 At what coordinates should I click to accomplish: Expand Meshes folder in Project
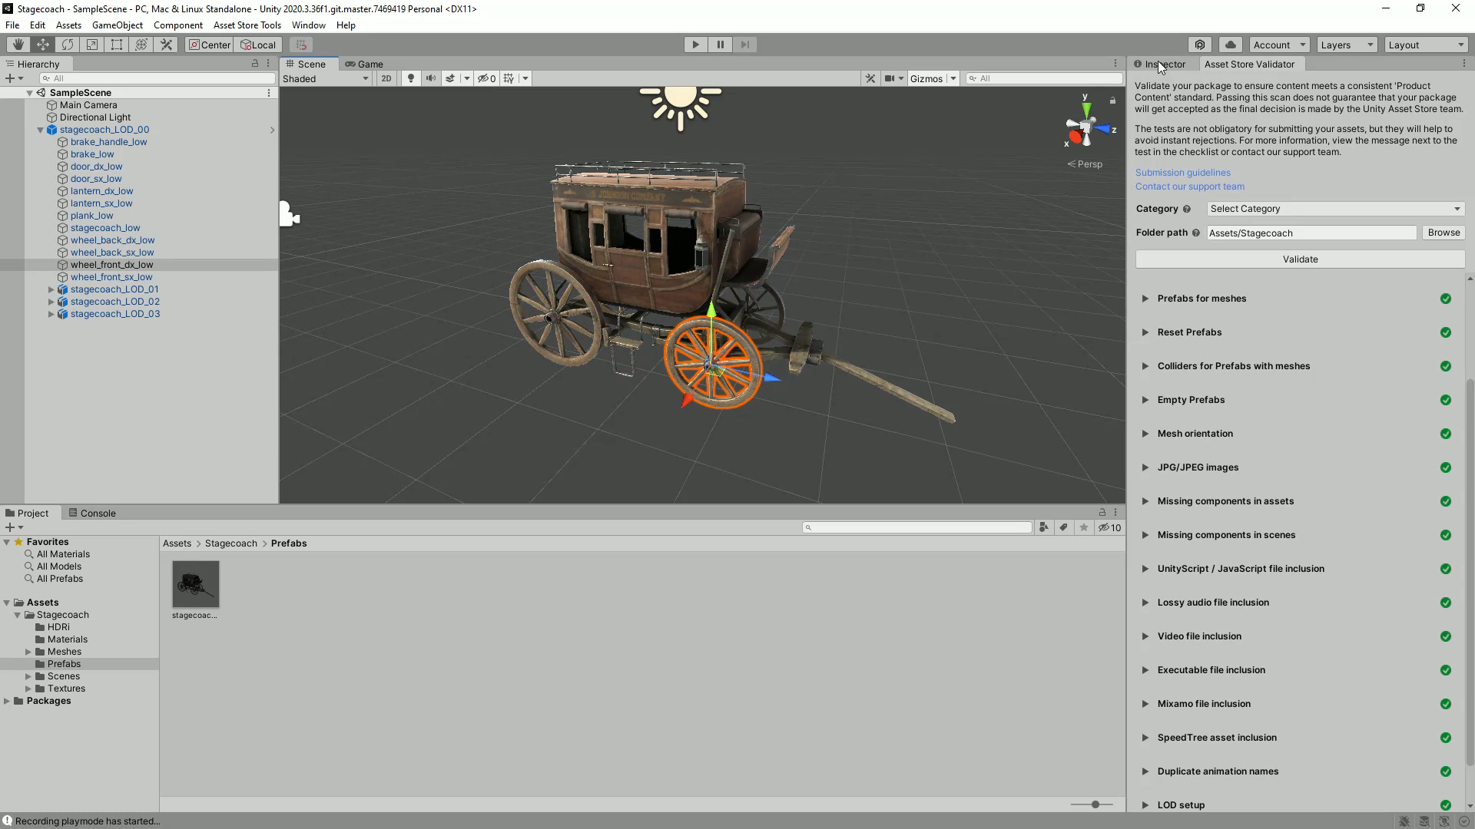tap(28, 652)
